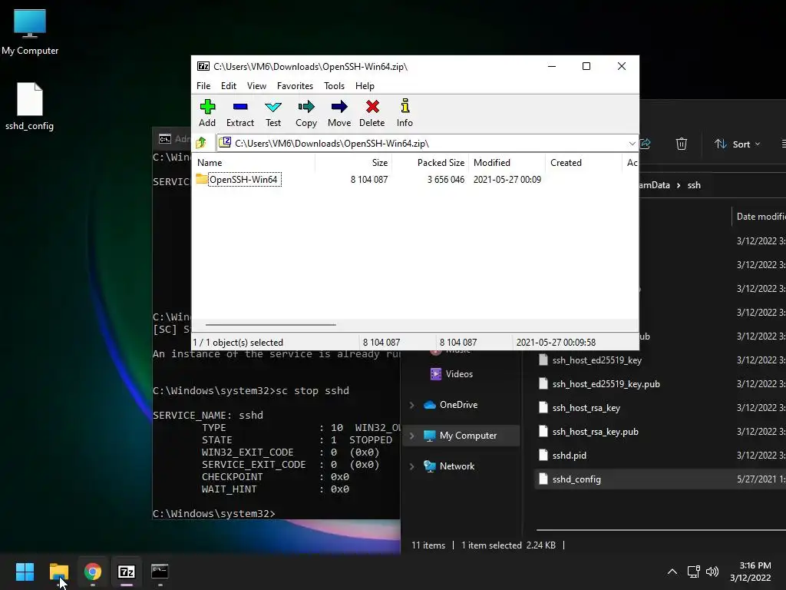Click the horizontal scrollbar in 7-Zip list

[271, 325]
